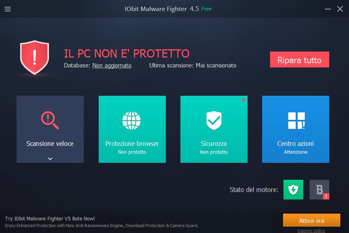
Task: Click the Sicurezza shield checkmark icon
Action: coord(214,121)
